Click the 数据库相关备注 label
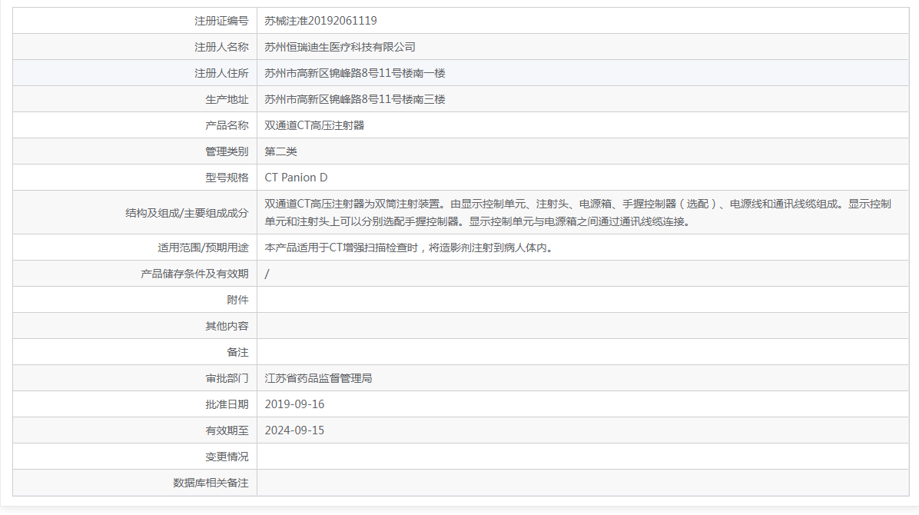This screenshot has width=919, height=515. [x=211, y=483]
